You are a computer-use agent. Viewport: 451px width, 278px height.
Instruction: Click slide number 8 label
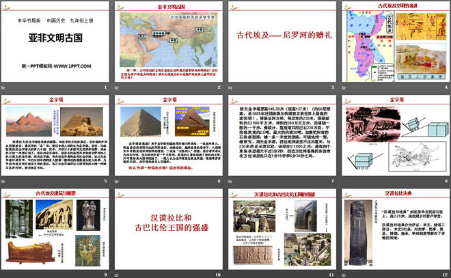coord(446,181)
